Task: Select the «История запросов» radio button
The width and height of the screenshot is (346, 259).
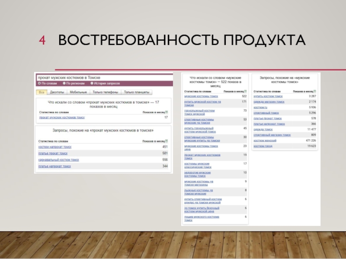Action: (x=92, y=83)
